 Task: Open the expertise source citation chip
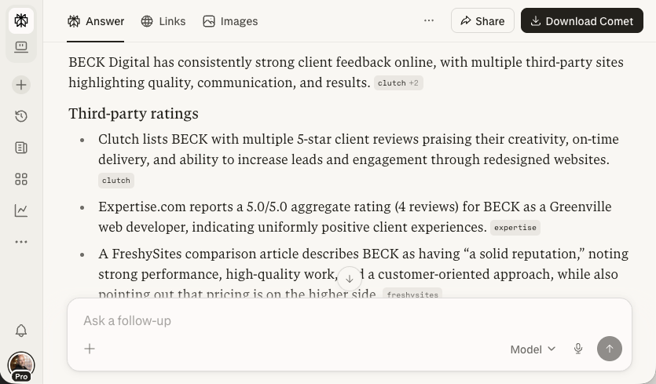515,228
